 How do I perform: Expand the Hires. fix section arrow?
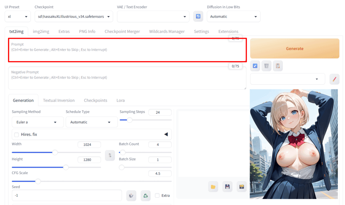point(166,134)
